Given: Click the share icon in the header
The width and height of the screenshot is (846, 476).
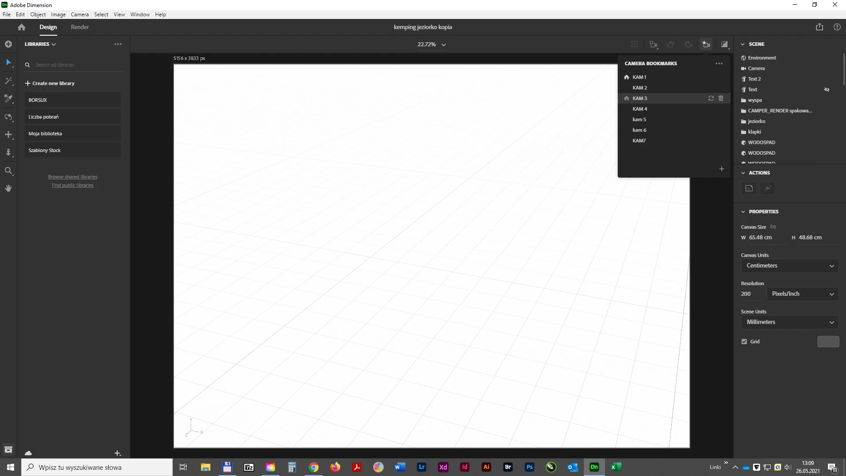Looking at the screenshot, I should [x=819, y=27].
